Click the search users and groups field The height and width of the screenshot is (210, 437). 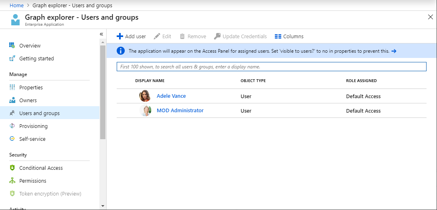(x=271, y=66)
